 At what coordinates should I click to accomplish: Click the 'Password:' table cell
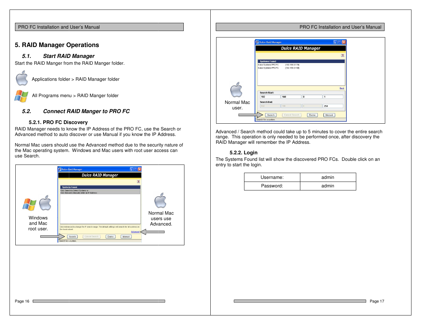coord(272,186)
